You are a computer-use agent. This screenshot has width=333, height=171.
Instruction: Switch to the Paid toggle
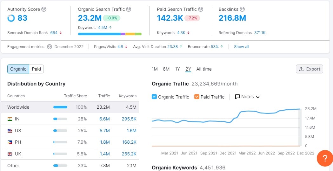click(x=37, y=69)
